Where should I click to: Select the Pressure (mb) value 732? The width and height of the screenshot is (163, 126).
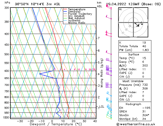pyautogui.click(x=145, y=85)
